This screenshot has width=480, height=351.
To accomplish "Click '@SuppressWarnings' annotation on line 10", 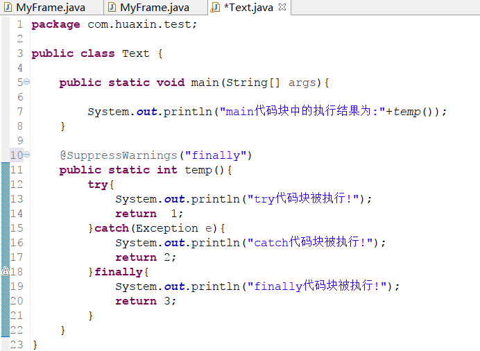I will [x=119, y=155].
